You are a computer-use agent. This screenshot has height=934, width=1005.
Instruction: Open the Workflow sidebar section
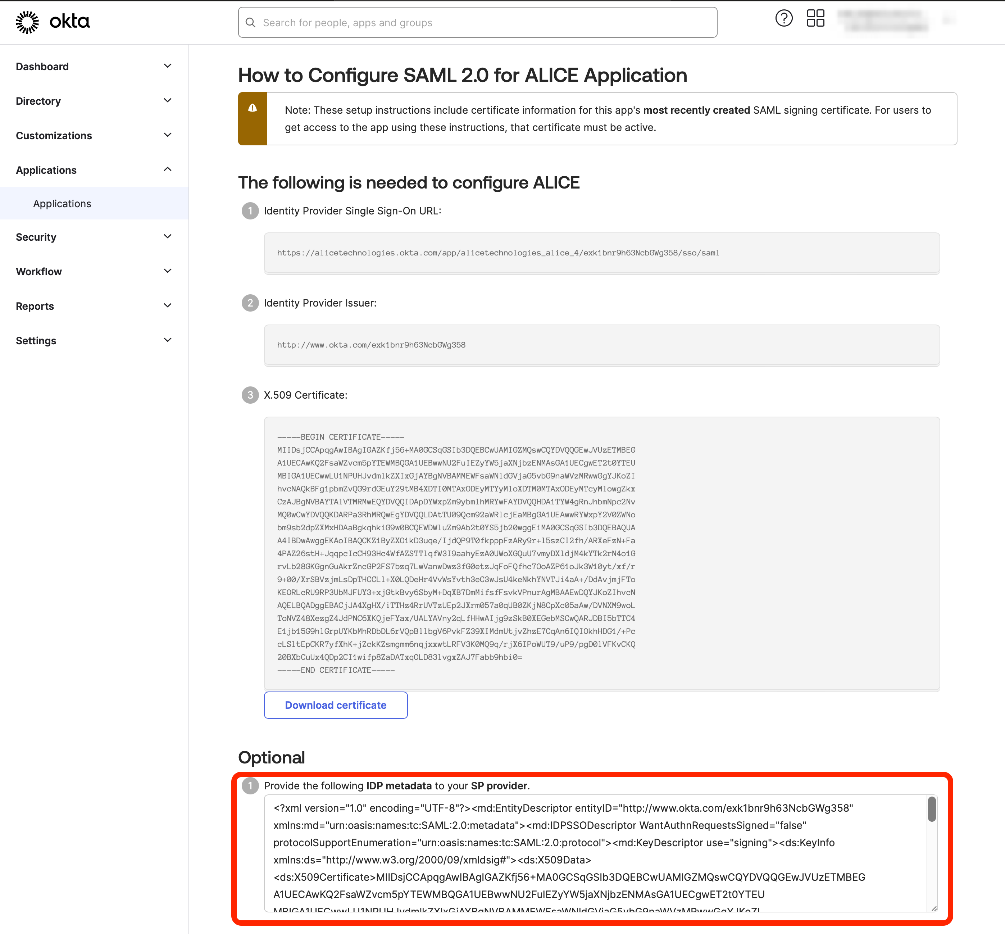[x=94, y=271]
